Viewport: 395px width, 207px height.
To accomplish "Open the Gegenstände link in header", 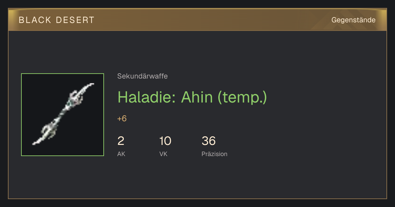I will pyautogui.click(x=353, y=20).
